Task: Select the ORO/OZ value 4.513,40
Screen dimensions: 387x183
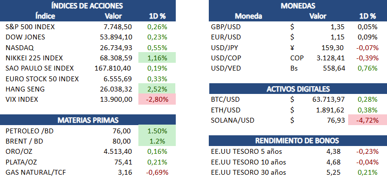Action: coord(118,151)
